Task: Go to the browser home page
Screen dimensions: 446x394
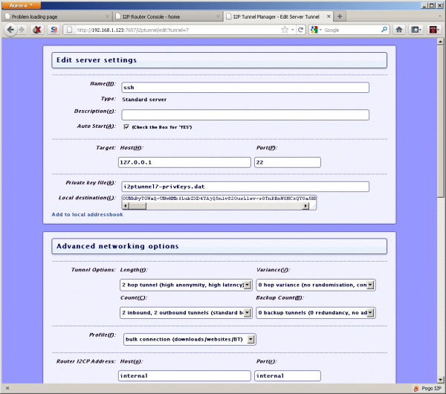Action: [x=399, y=30]
